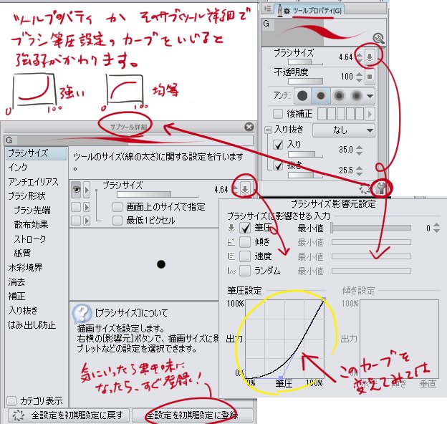Toggle visibility box for 画面上のサイズで指定 row

tap(76, 207)
